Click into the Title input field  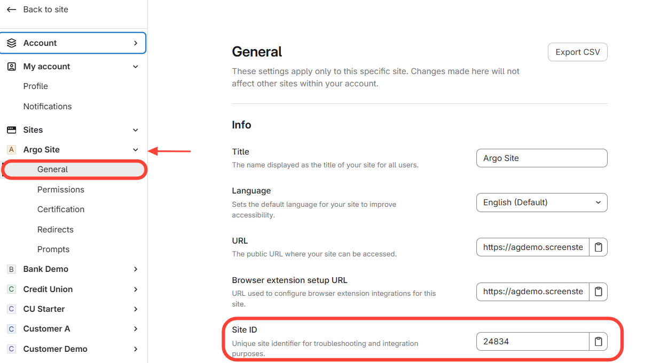(x=541, y=158)
